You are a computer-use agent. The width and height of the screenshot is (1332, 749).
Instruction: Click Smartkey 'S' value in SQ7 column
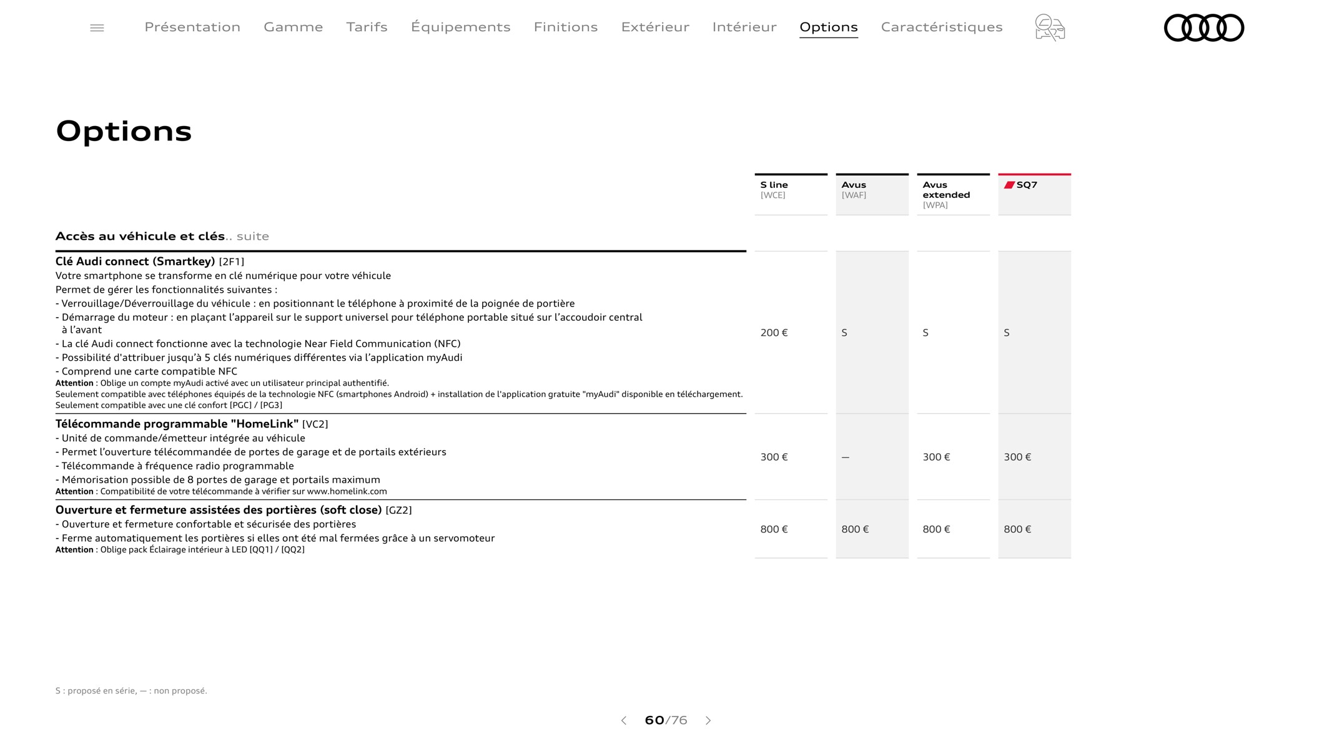[1007, 333]
